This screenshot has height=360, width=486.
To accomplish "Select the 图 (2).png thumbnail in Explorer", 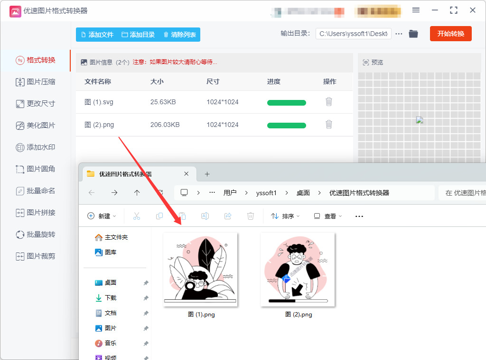I will pyautogui.click(x=298, y=270).
